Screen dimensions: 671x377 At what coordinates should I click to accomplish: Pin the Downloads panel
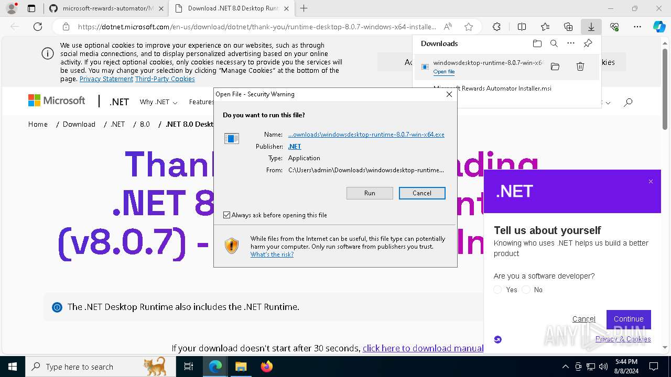click(588, 43)
